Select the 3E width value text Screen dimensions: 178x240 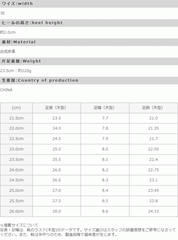tap(3, 13)
